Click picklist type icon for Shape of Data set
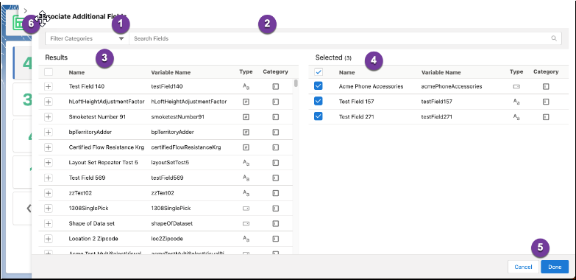 point(246,223)
